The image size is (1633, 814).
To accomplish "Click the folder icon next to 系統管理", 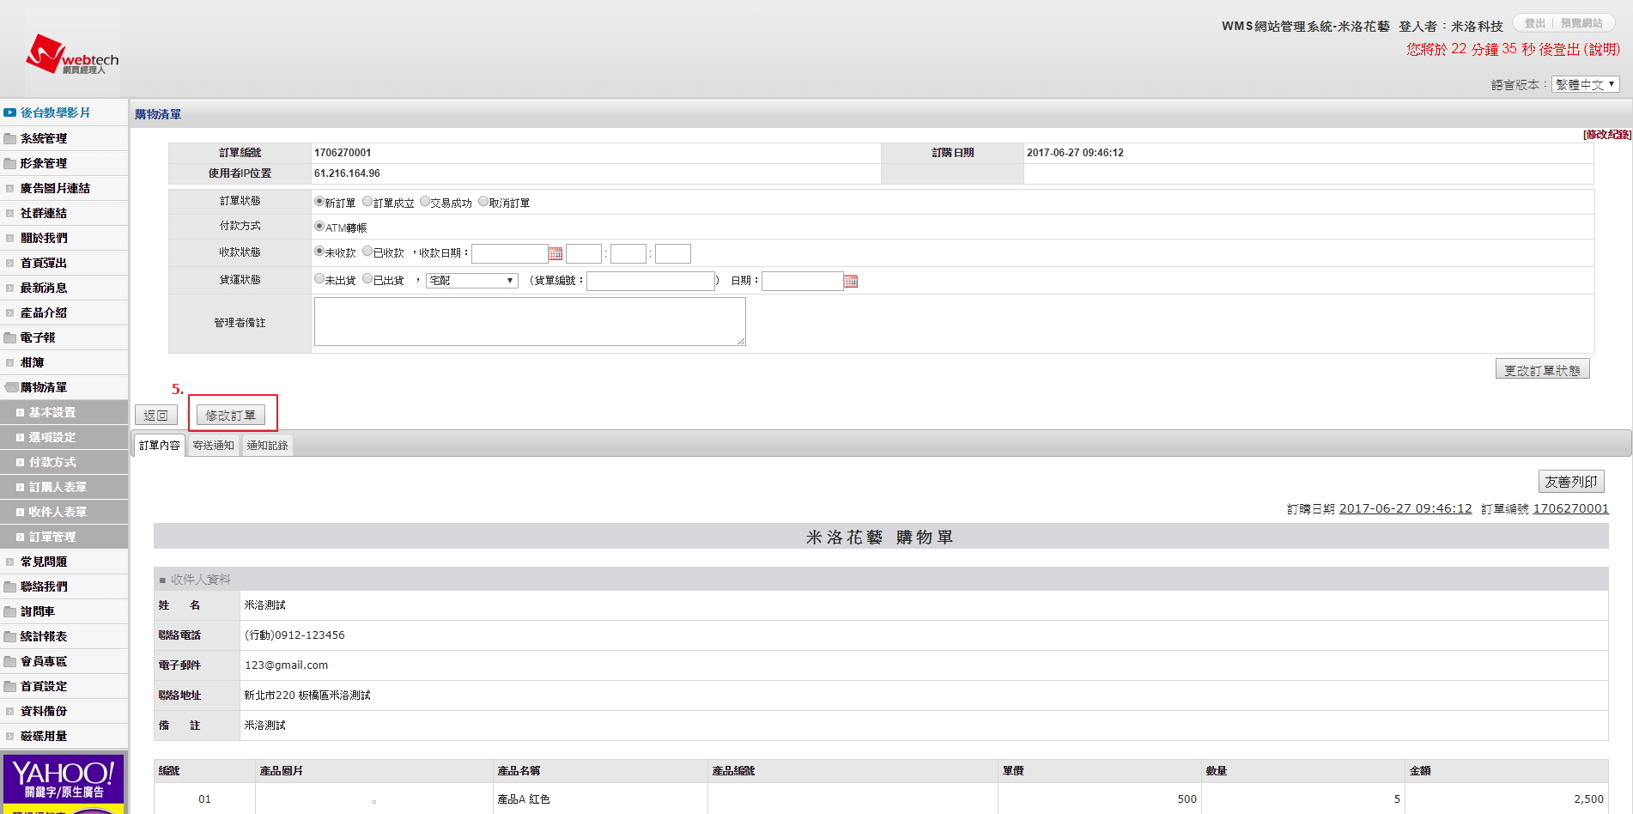I will tap(10, 138).
